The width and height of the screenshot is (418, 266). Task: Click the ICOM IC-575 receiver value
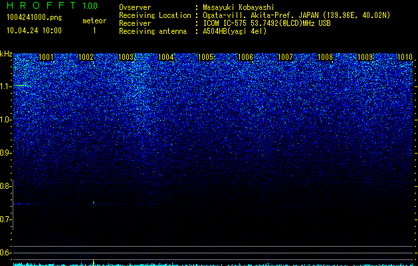[x=266, y=23]
